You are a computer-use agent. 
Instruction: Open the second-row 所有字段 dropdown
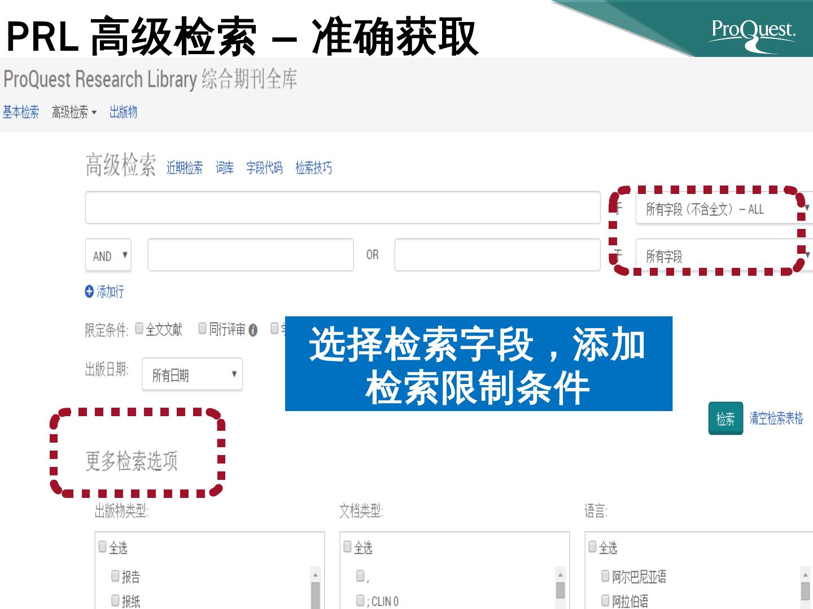tap(724, 255)
